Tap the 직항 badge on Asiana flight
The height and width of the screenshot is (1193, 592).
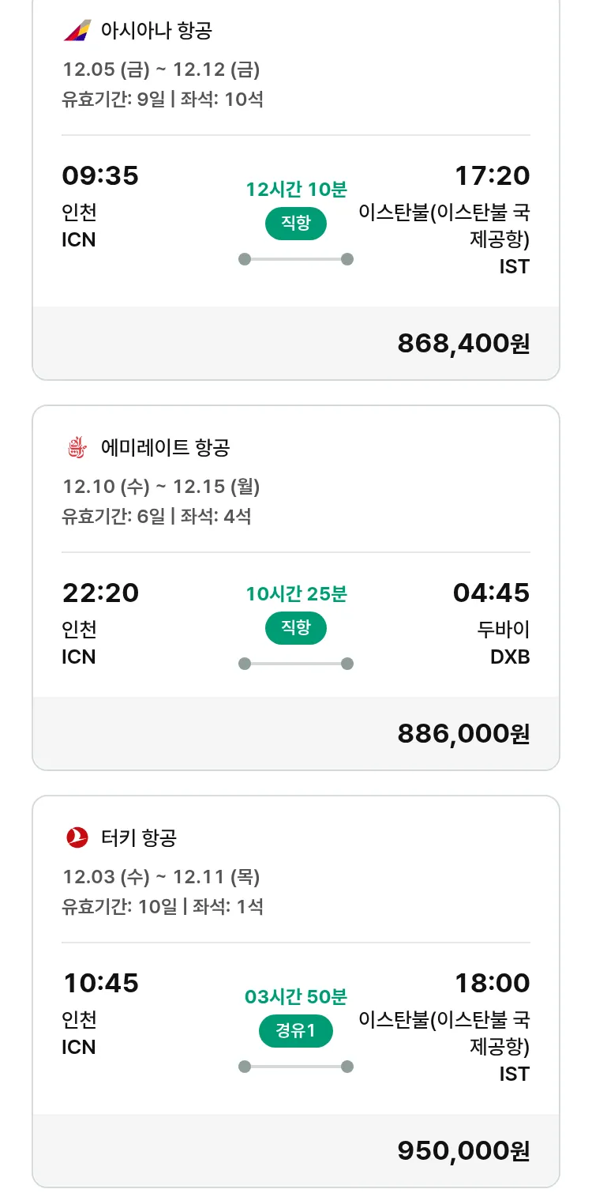click(296, 224)
